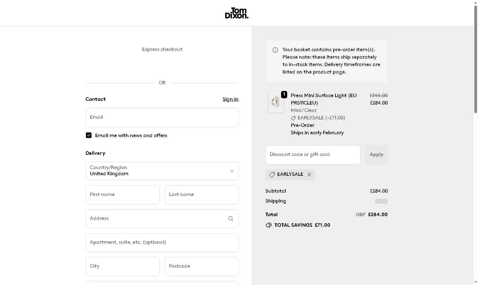This screenshot has height=285, width=478.
Task: Focus the First name field
Action: coord(123,195)
